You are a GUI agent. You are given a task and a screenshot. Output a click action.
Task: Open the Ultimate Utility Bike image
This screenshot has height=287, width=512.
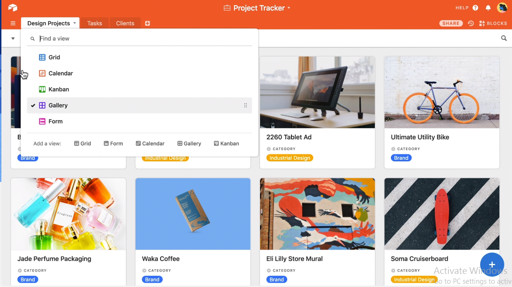(442, 92)
